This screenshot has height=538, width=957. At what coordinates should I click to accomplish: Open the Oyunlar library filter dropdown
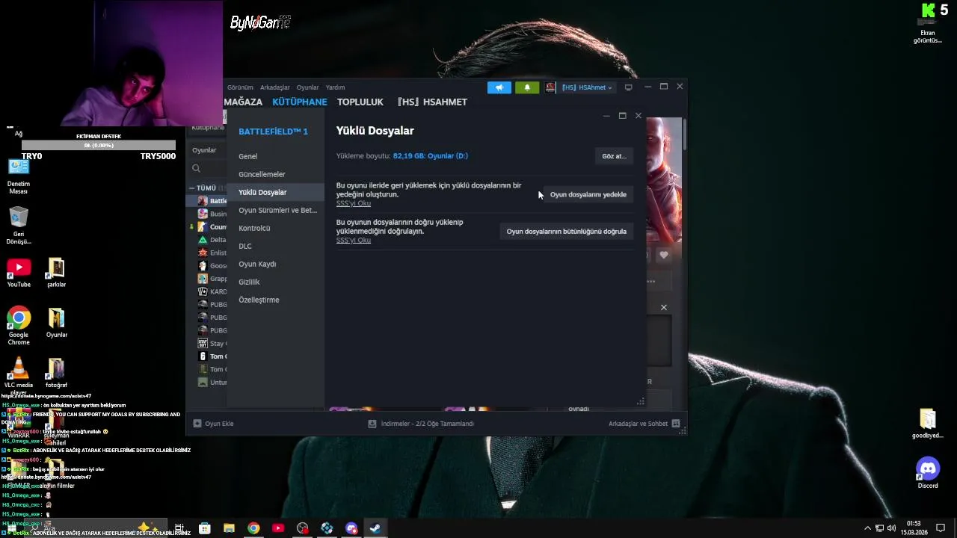tap(205, 150)
